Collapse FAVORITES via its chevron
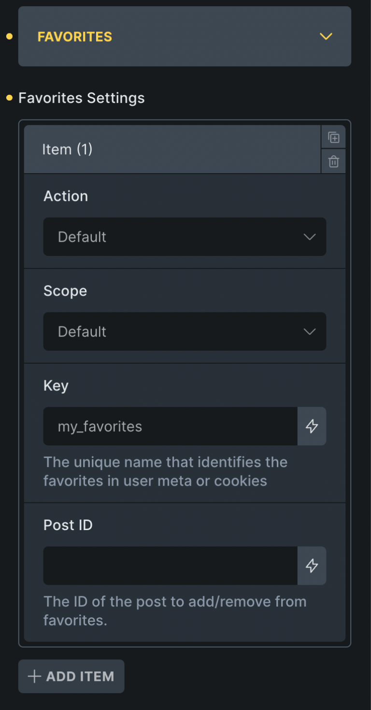This screenshot has width=371, height=710. pyautogui.click(x=326, y=36)
